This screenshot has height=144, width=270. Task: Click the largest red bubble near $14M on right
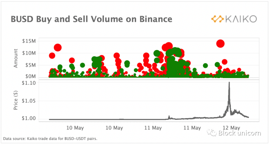coord(220,44)
